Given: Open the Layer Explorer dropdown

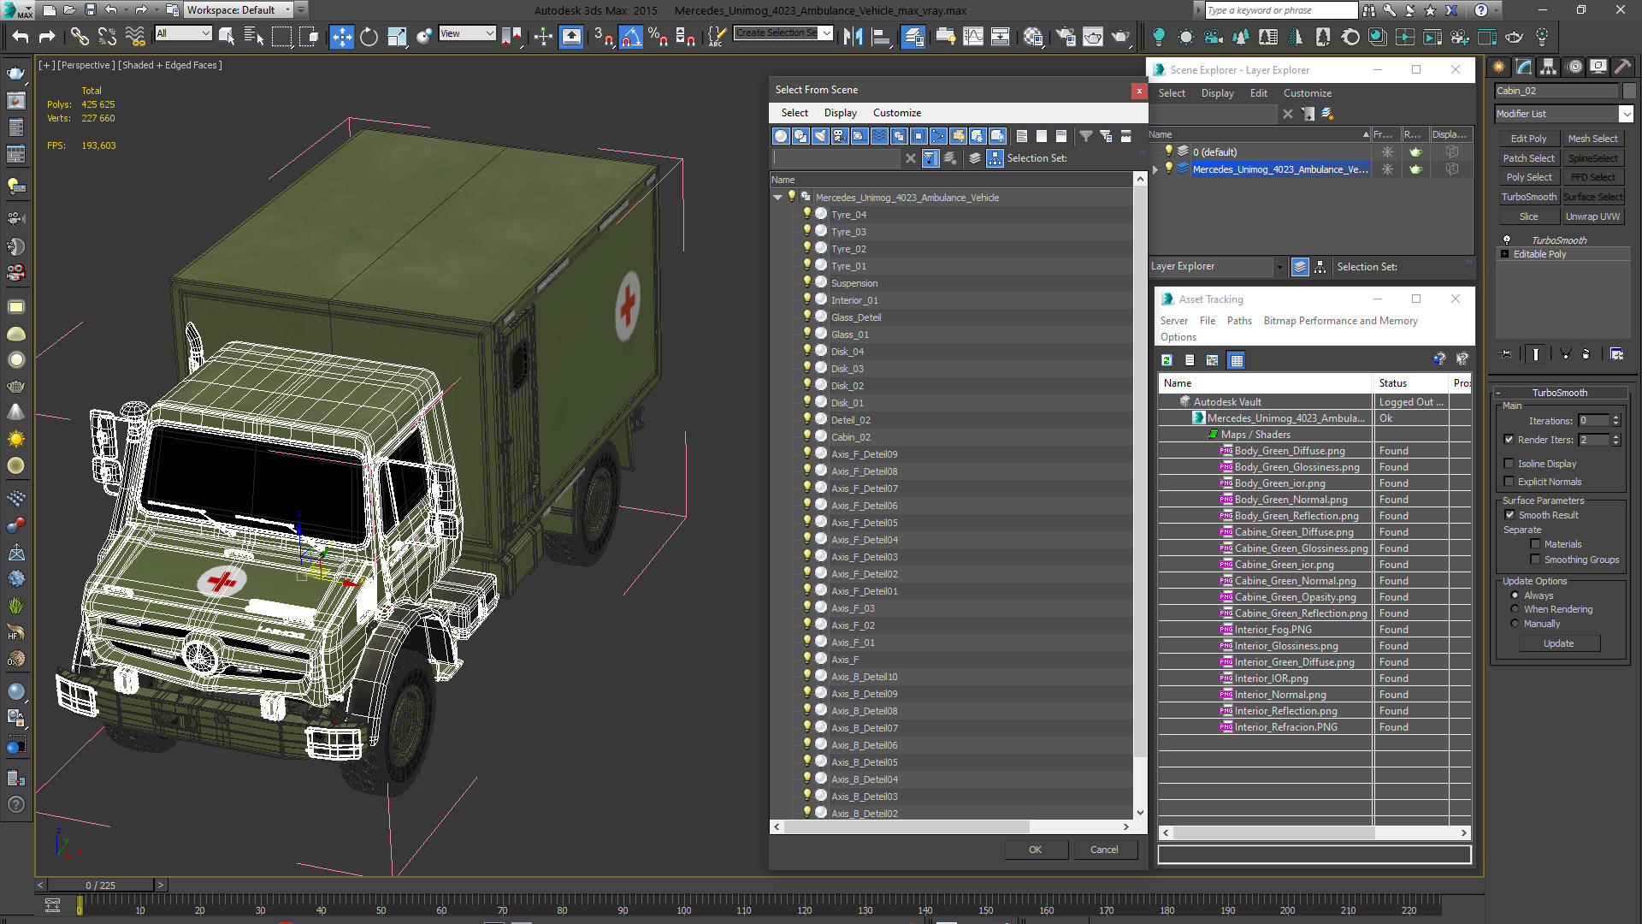Looking at the screenshot, I should pyautogui.click(x=1279, y=267).
